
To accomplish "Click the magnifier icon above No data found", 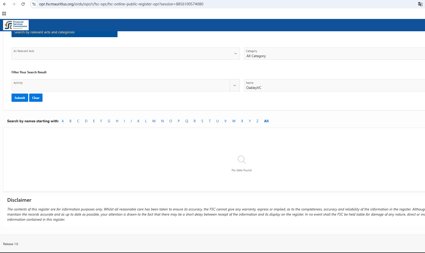I will click(242, 159).
